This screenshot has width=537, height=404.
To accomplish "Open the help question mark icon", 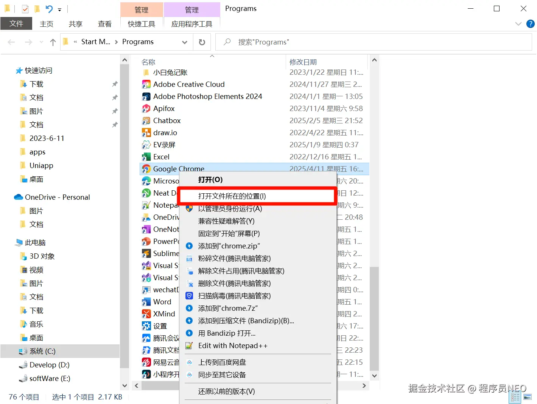I will [531, 24].
